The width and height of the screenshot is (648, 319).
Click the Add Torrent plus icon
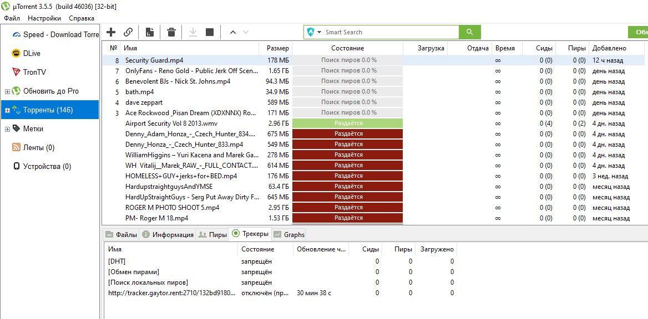(111, 32)
